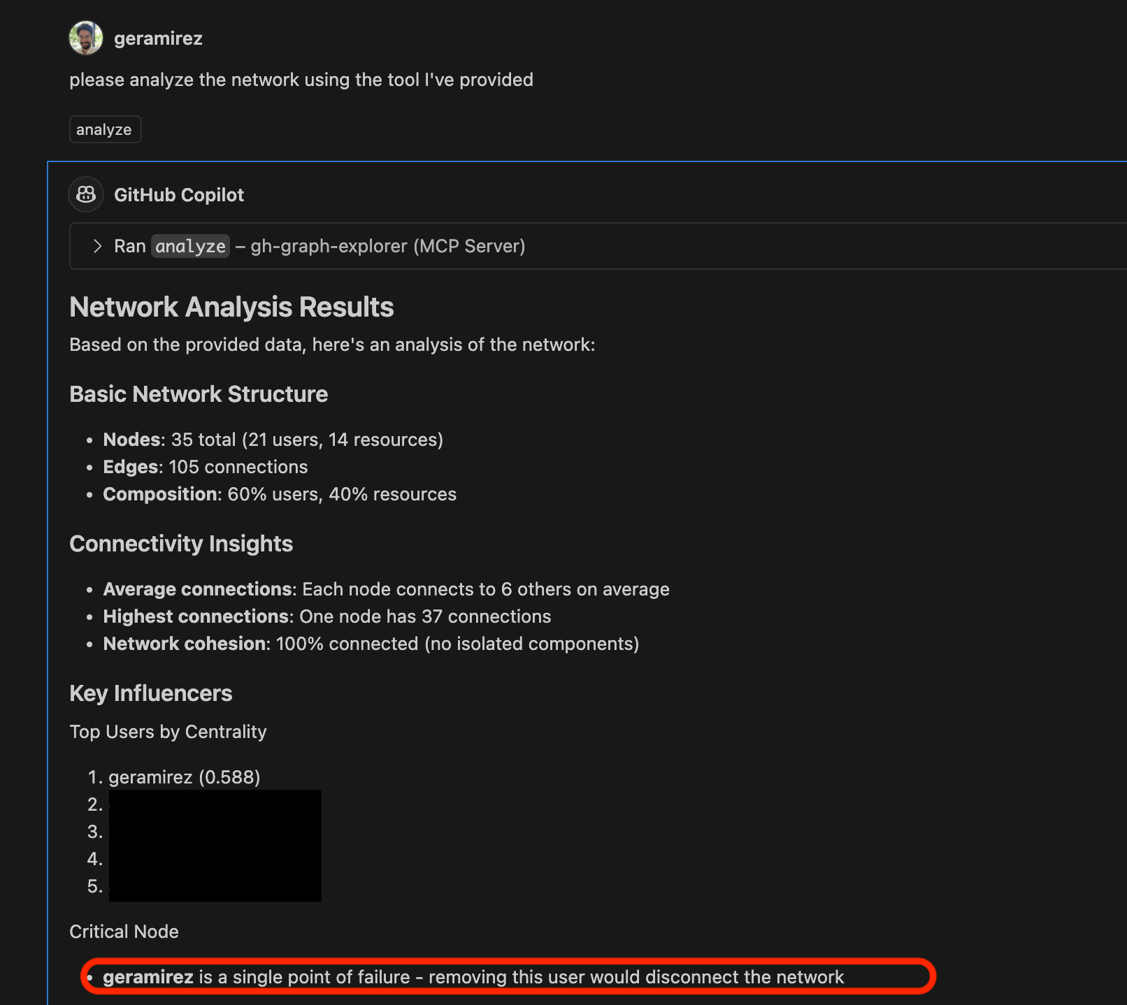Click the 'Network Analysis Results' heading

pos(231,307)
